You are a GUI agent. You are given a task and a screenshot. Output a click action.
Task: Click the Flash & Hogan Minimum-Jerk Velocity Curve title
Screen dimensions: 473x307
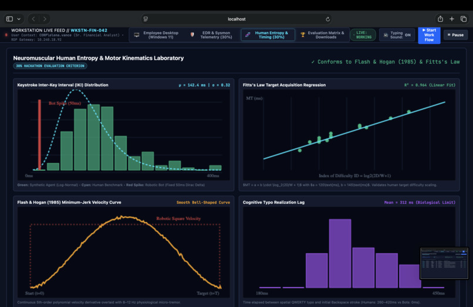(69, 203)
